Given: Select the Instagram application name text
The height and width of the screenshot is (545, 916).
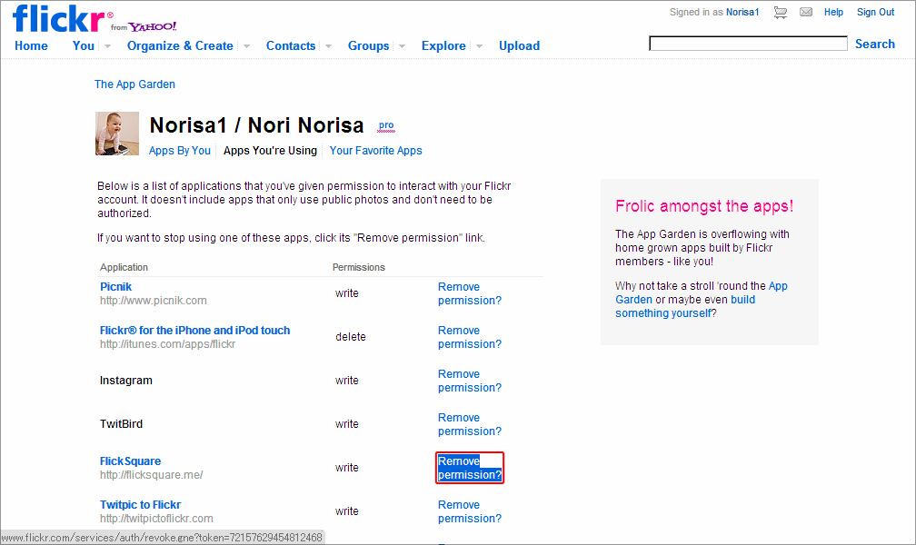Looking at the screenshot, I should (x=126, y=381).
